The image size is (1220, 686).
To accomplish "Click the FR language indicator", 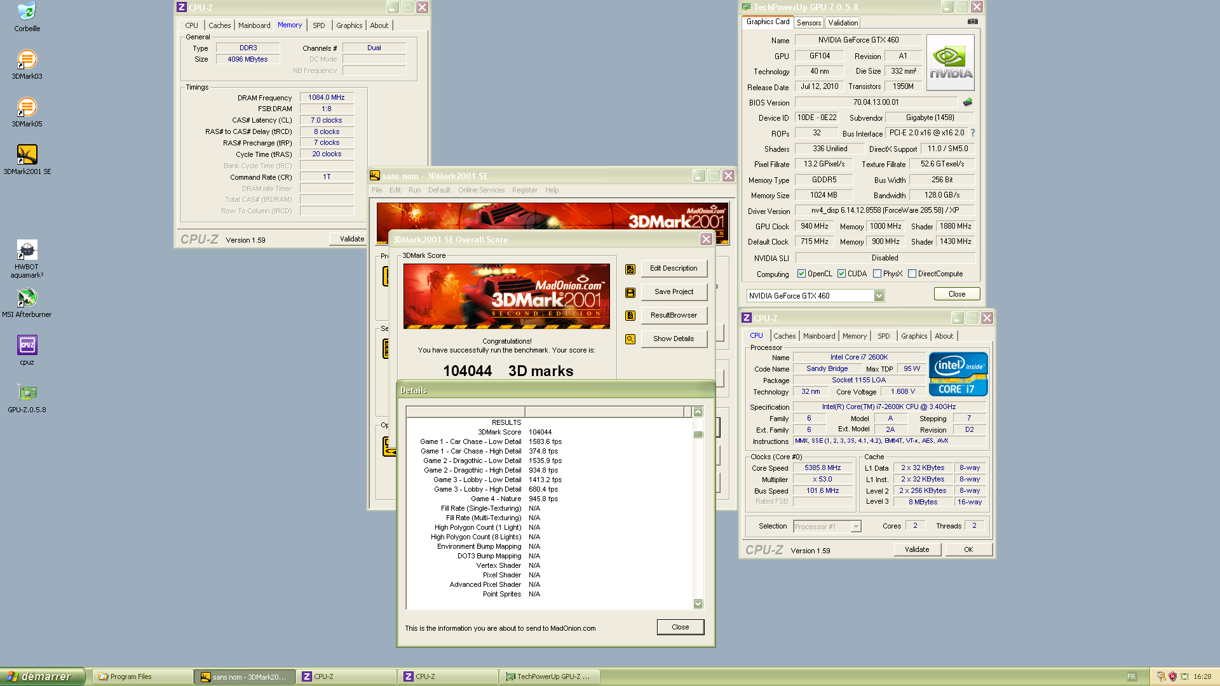I will click(x=1132, y=676).
